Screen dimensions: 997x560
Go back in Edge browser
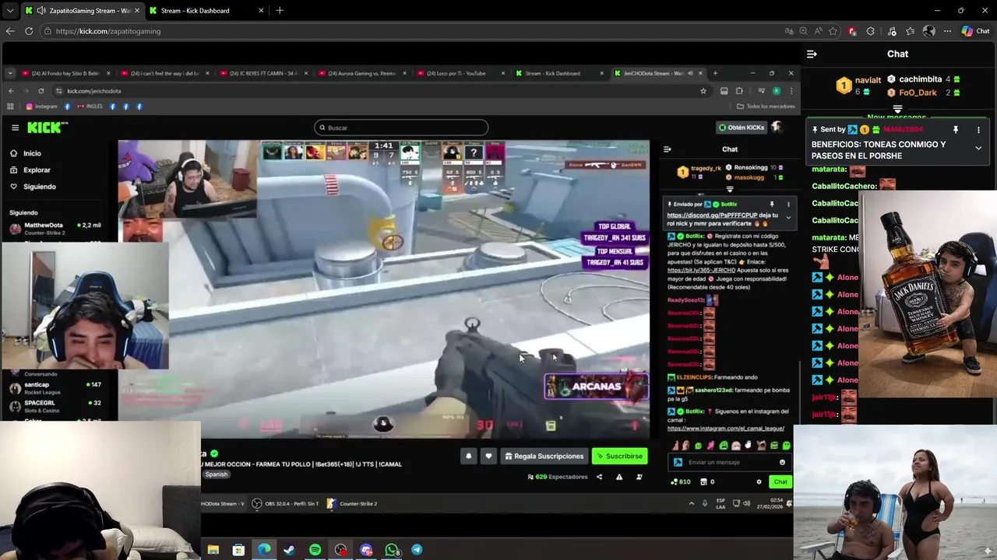pos(10,31)
